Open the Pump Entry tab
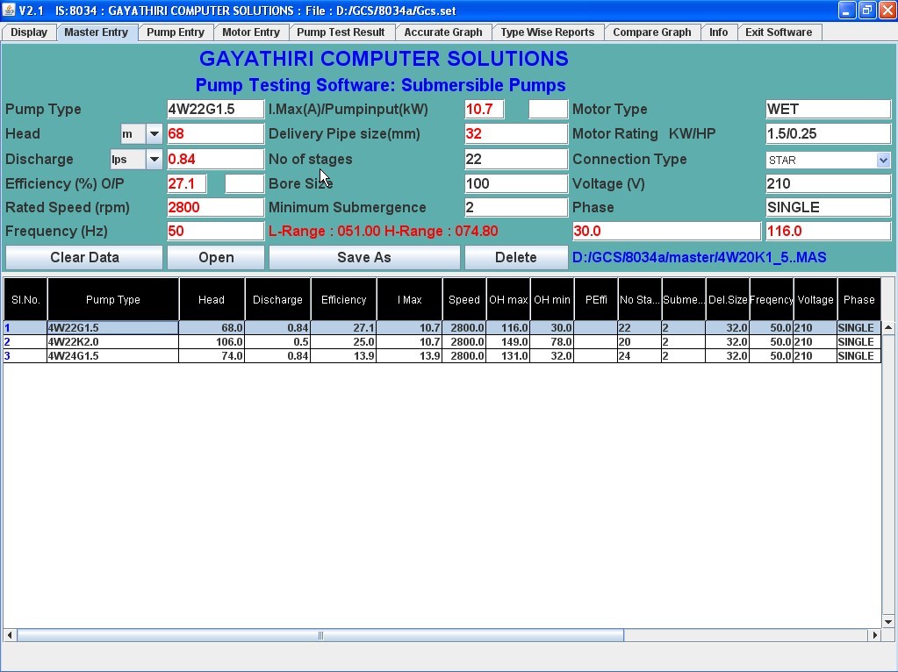The height and width of the screenshot is (672, 898). point(176,32)
